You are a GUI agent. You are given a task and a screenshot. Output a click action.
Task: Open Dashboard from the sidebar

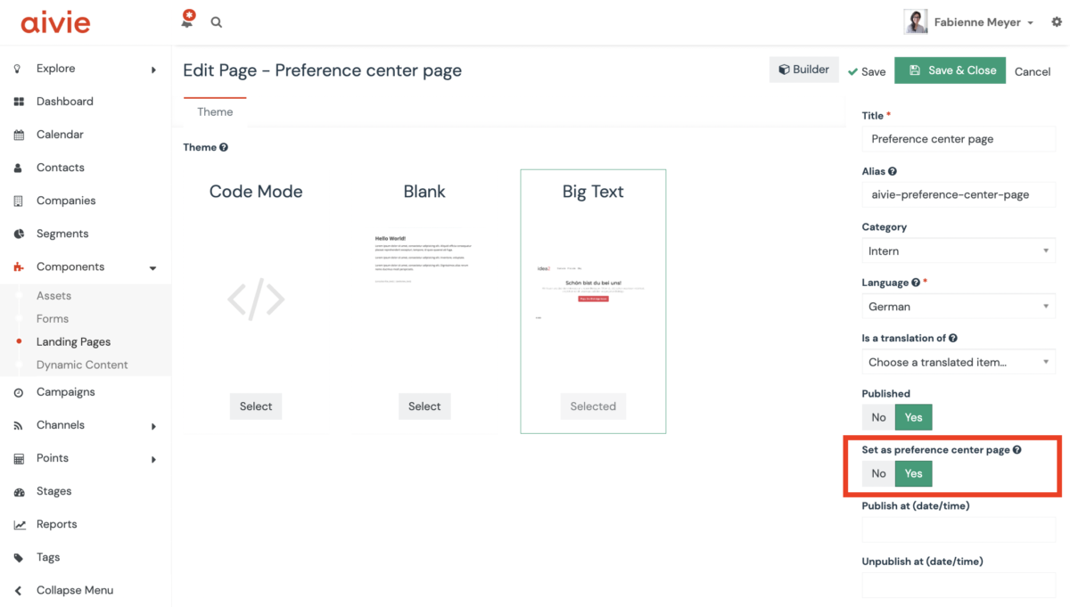coord(64,102)
